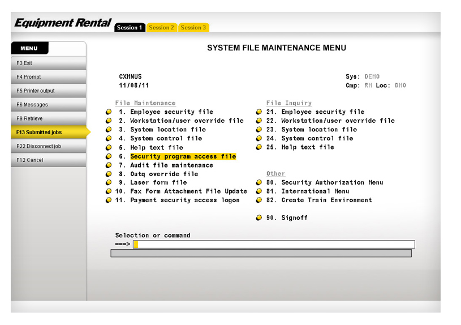The image size is (461, 325).
Task: Open highlighted 'Security program access file' option
Action: pos(183,156)
